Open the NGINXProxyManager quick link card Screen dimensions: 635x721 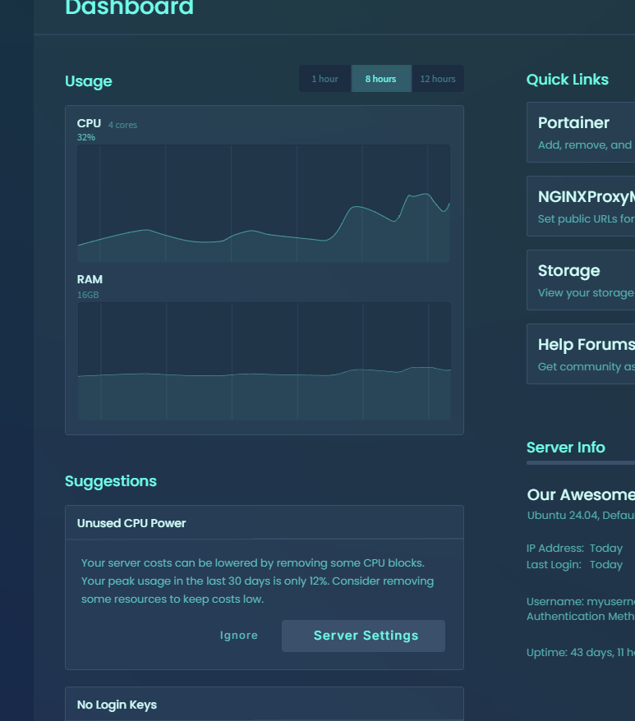point(581,206)
